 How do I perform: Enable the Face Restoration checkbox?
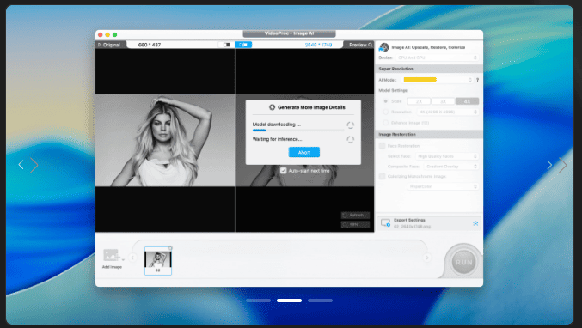pyautogui.click(x=382, y=146)
